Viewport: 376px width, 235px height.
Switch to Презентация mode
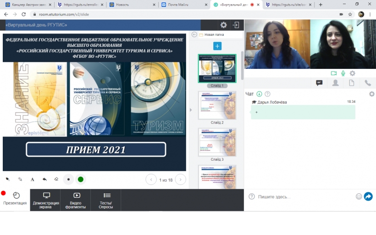tap(15, 200)
